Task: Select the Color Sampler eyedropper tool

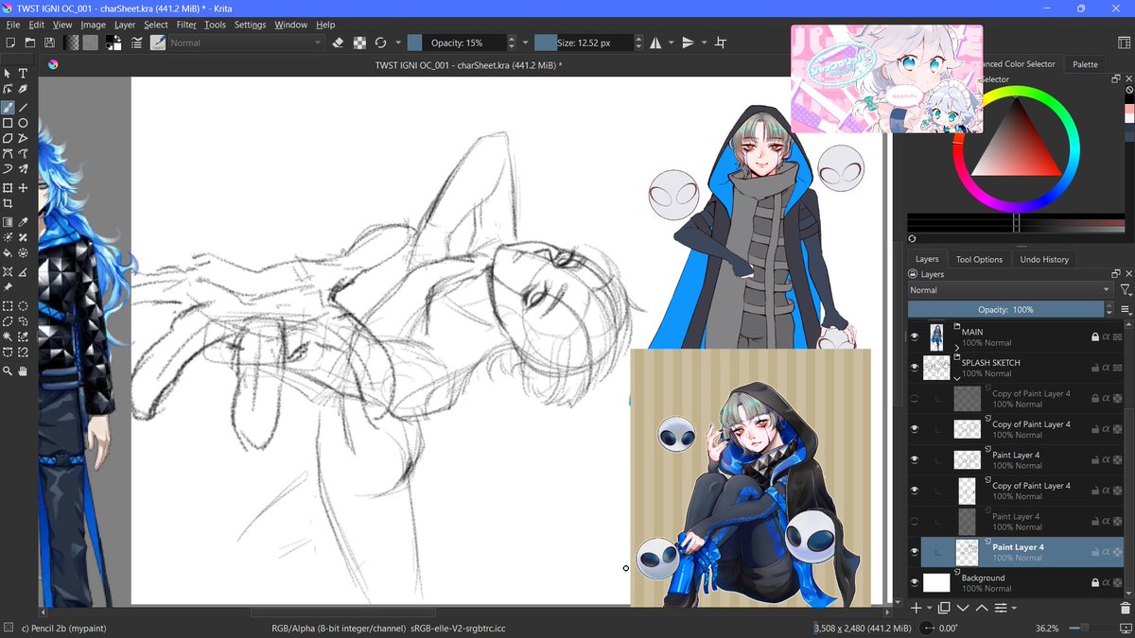Action: [24, 221]
